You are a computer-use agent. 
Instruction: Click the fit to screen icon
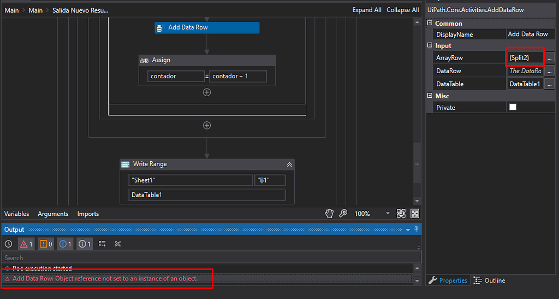point(401,213)
